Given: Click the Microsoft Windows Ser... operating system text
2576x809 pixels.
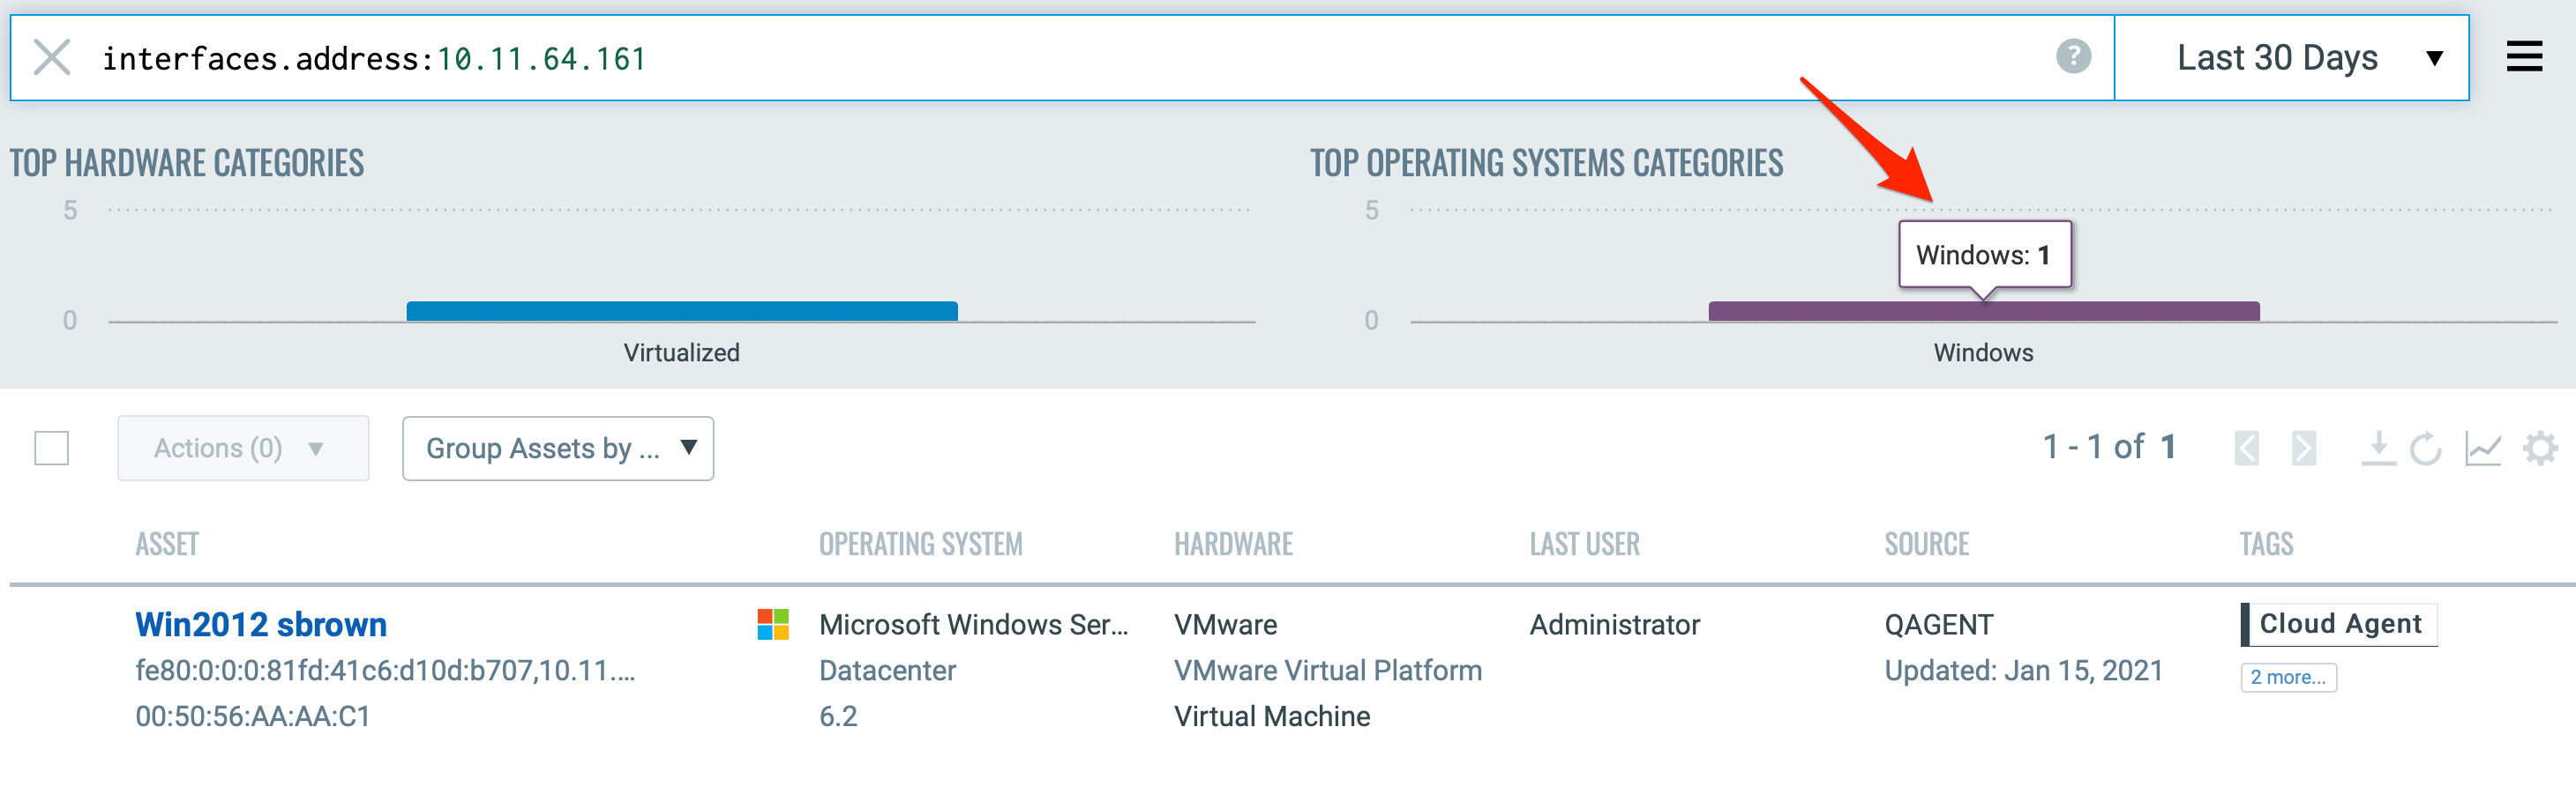Looking at the screenshot, I should click(973, 624).
